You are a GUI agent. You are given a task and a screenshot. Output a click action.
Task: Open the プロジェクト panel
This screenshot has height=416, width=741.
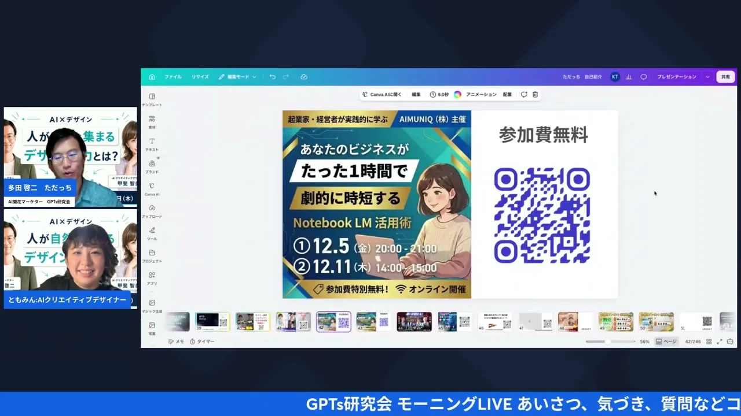point(152,256)
